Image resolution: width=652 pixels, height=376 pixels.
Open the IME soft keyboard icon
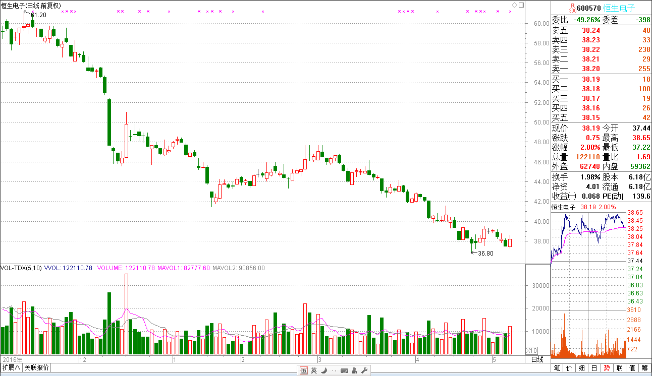pyautogui.click(x=344, y=370)
